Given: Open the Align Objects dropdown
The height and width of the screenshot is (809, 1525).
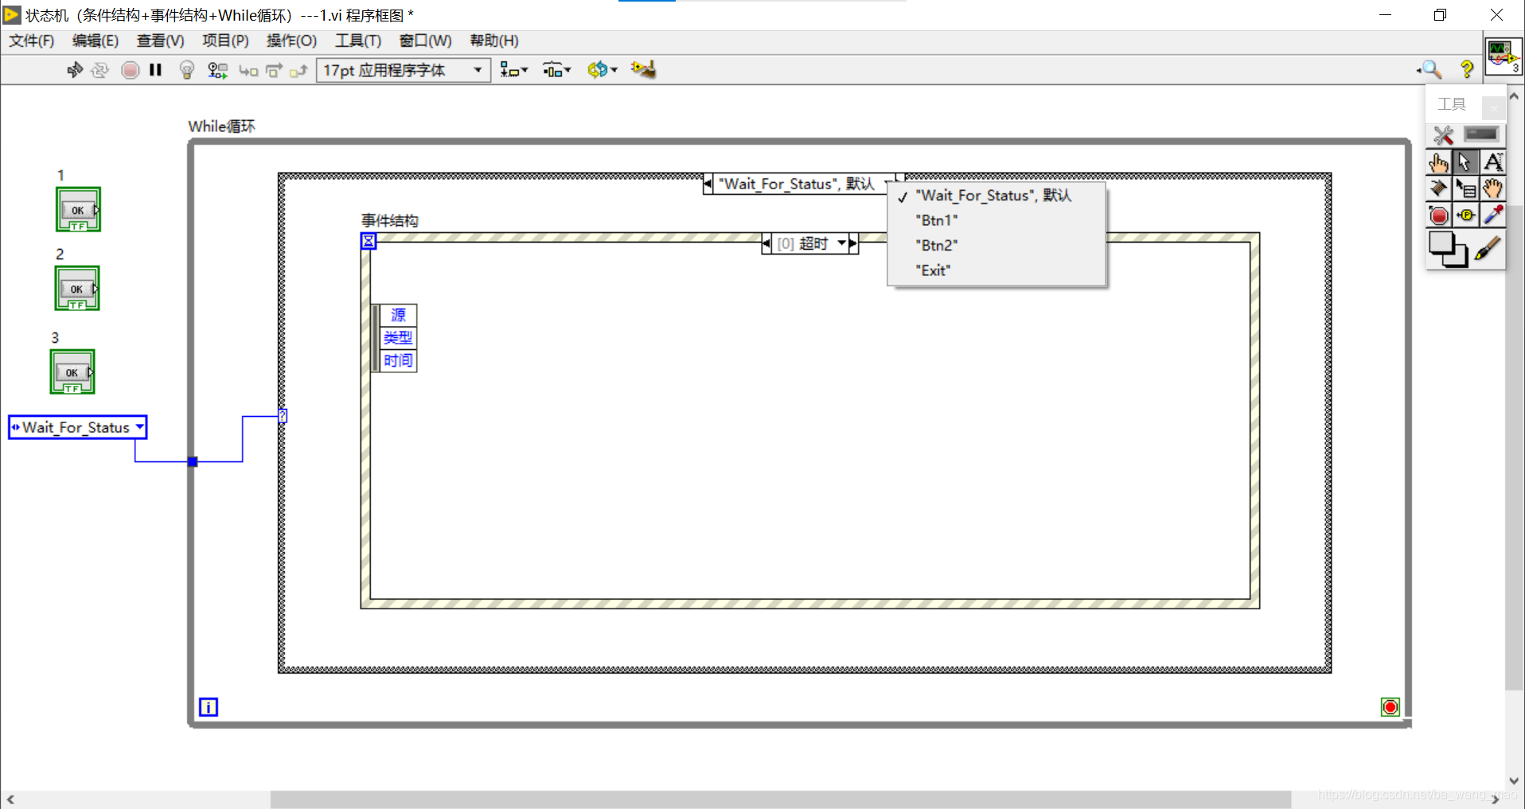Looking at the screenshot, I should click(x=514, y=70).
